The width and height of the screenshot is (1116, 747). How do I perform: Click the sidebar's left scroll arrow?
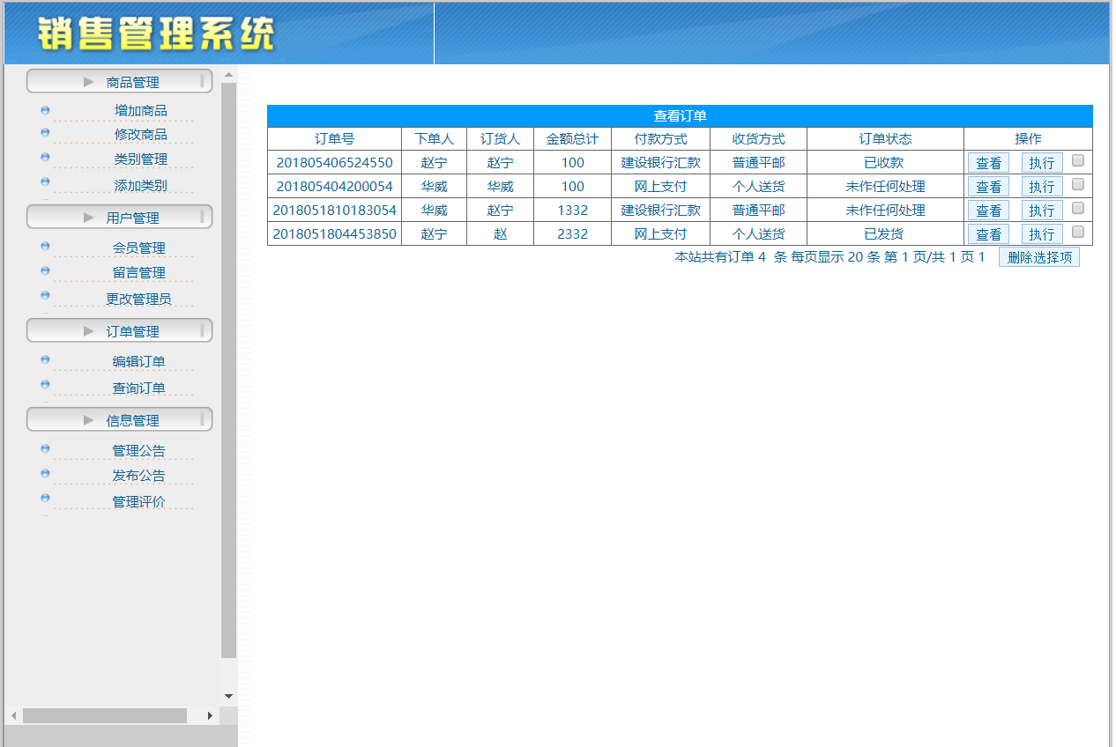tap(13, 716)
